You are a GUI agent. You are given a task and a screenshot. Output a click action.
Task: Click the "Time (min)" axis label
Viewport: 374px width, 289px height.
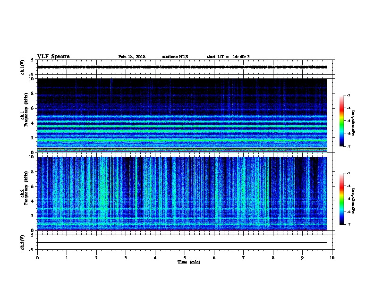tap(189, 262)
